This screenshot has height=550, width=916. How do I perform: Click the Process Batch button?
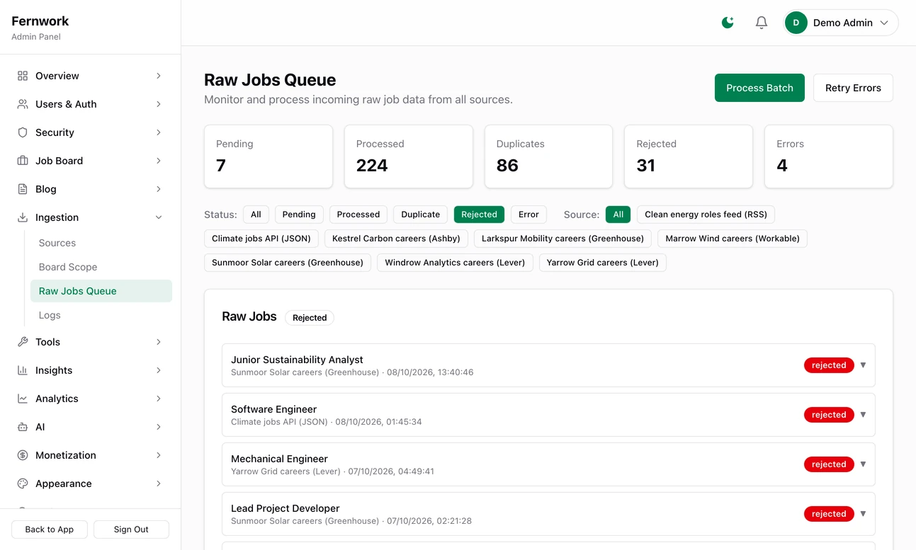coord(759,88)
